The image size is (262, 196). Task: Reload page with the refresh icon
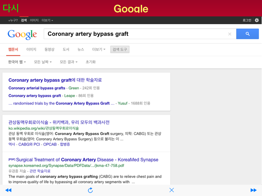90,190
